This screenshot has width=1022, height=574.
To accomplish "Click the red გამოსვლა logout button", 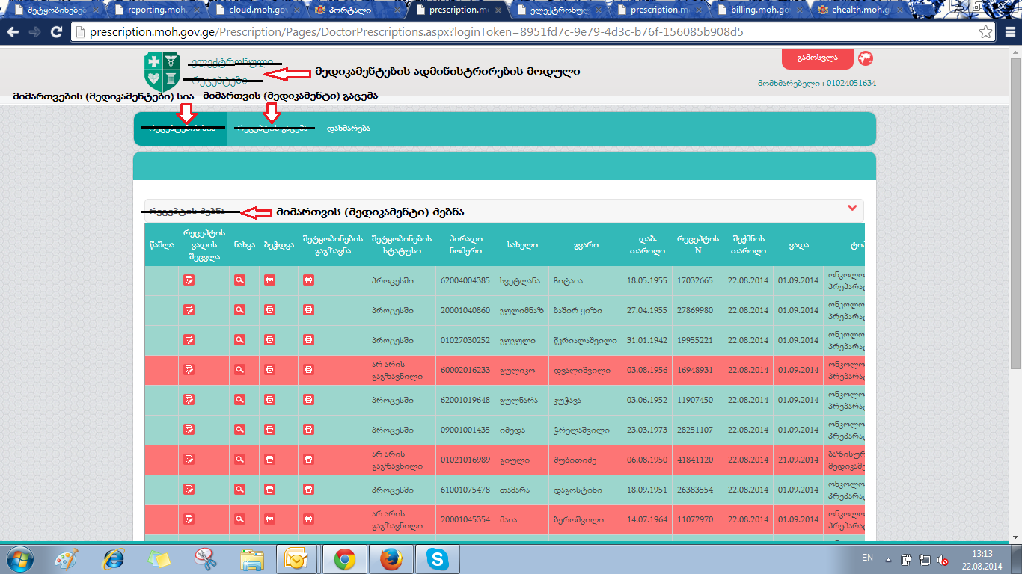I will (816, 58).
